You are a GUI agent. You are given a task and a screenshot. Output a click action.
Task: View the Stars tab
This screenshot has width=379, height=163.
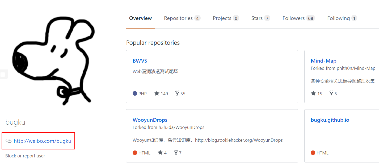coord(261,18)
